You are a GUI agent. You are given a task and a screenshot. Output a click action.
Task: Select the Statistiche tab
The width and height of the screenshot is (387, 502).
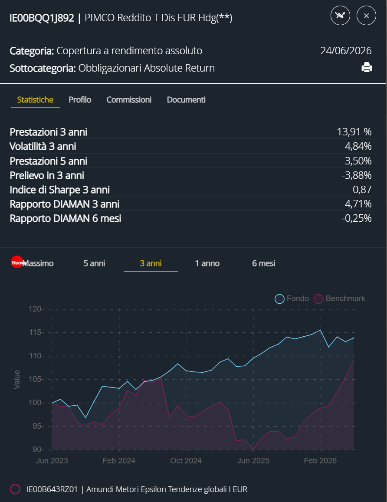[35, 99]
